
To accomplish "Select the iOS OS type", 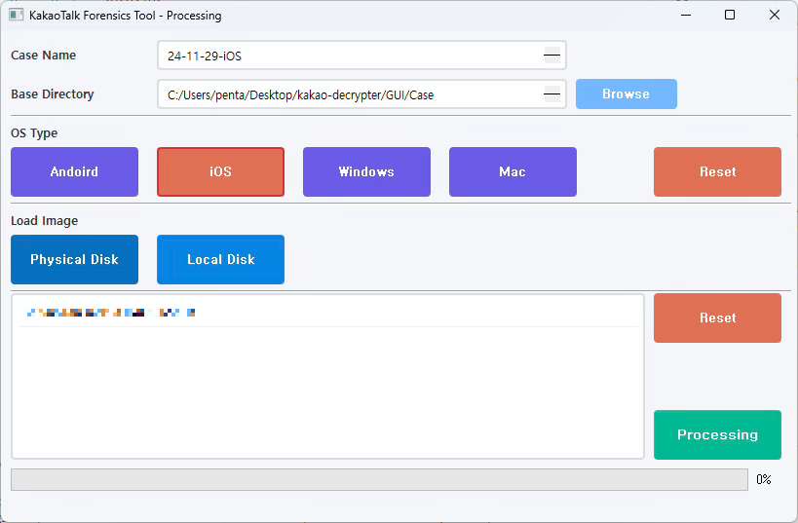I will pos(220,172).
